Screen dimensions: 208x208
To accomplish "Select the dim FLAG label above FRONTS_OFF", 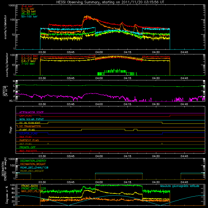I will [x=25, y=144].
